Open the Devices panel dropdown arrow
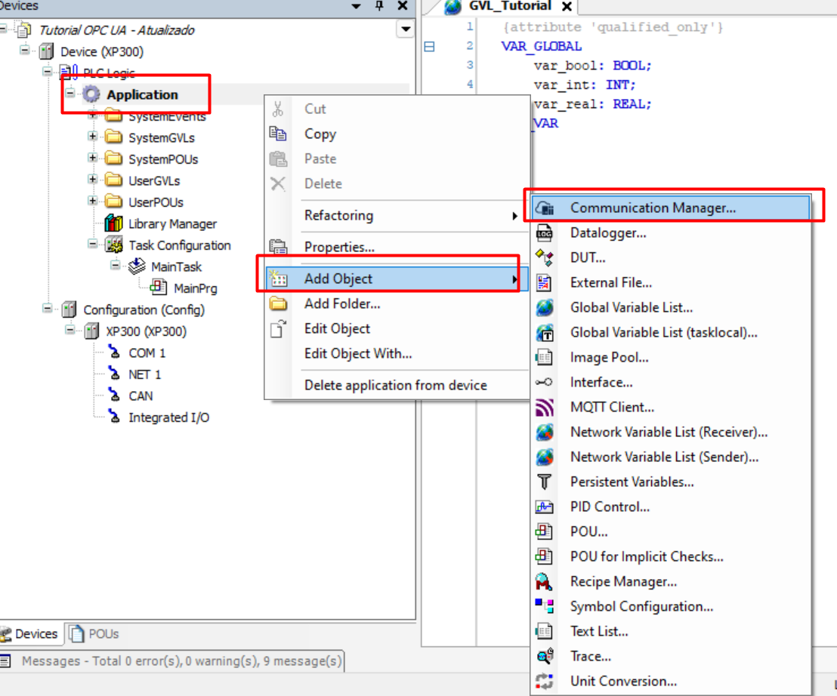 [x=357, y=7]
